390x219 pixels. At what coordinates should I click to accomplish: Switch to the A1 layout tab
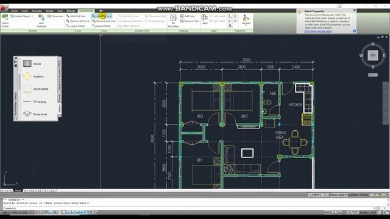(x=26, y=190)
